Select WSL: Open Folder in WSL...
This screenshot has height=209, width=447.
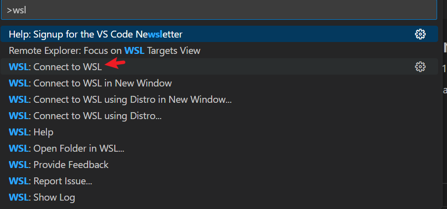coord(219,148)
